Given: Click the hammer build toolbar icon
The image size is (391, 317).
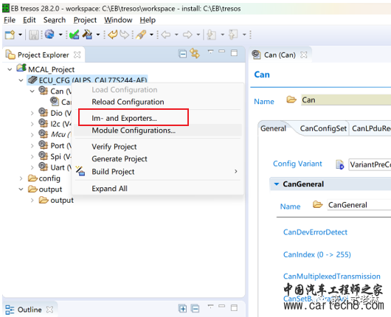Looking at the screenshot, I should click(x=87, y=35).
